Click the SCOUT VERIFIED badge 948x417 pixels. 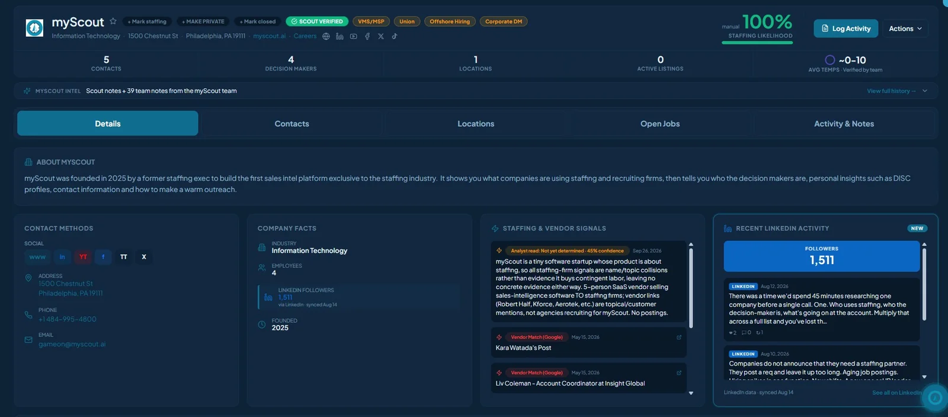pyautogui.click(x=317, y=21)
